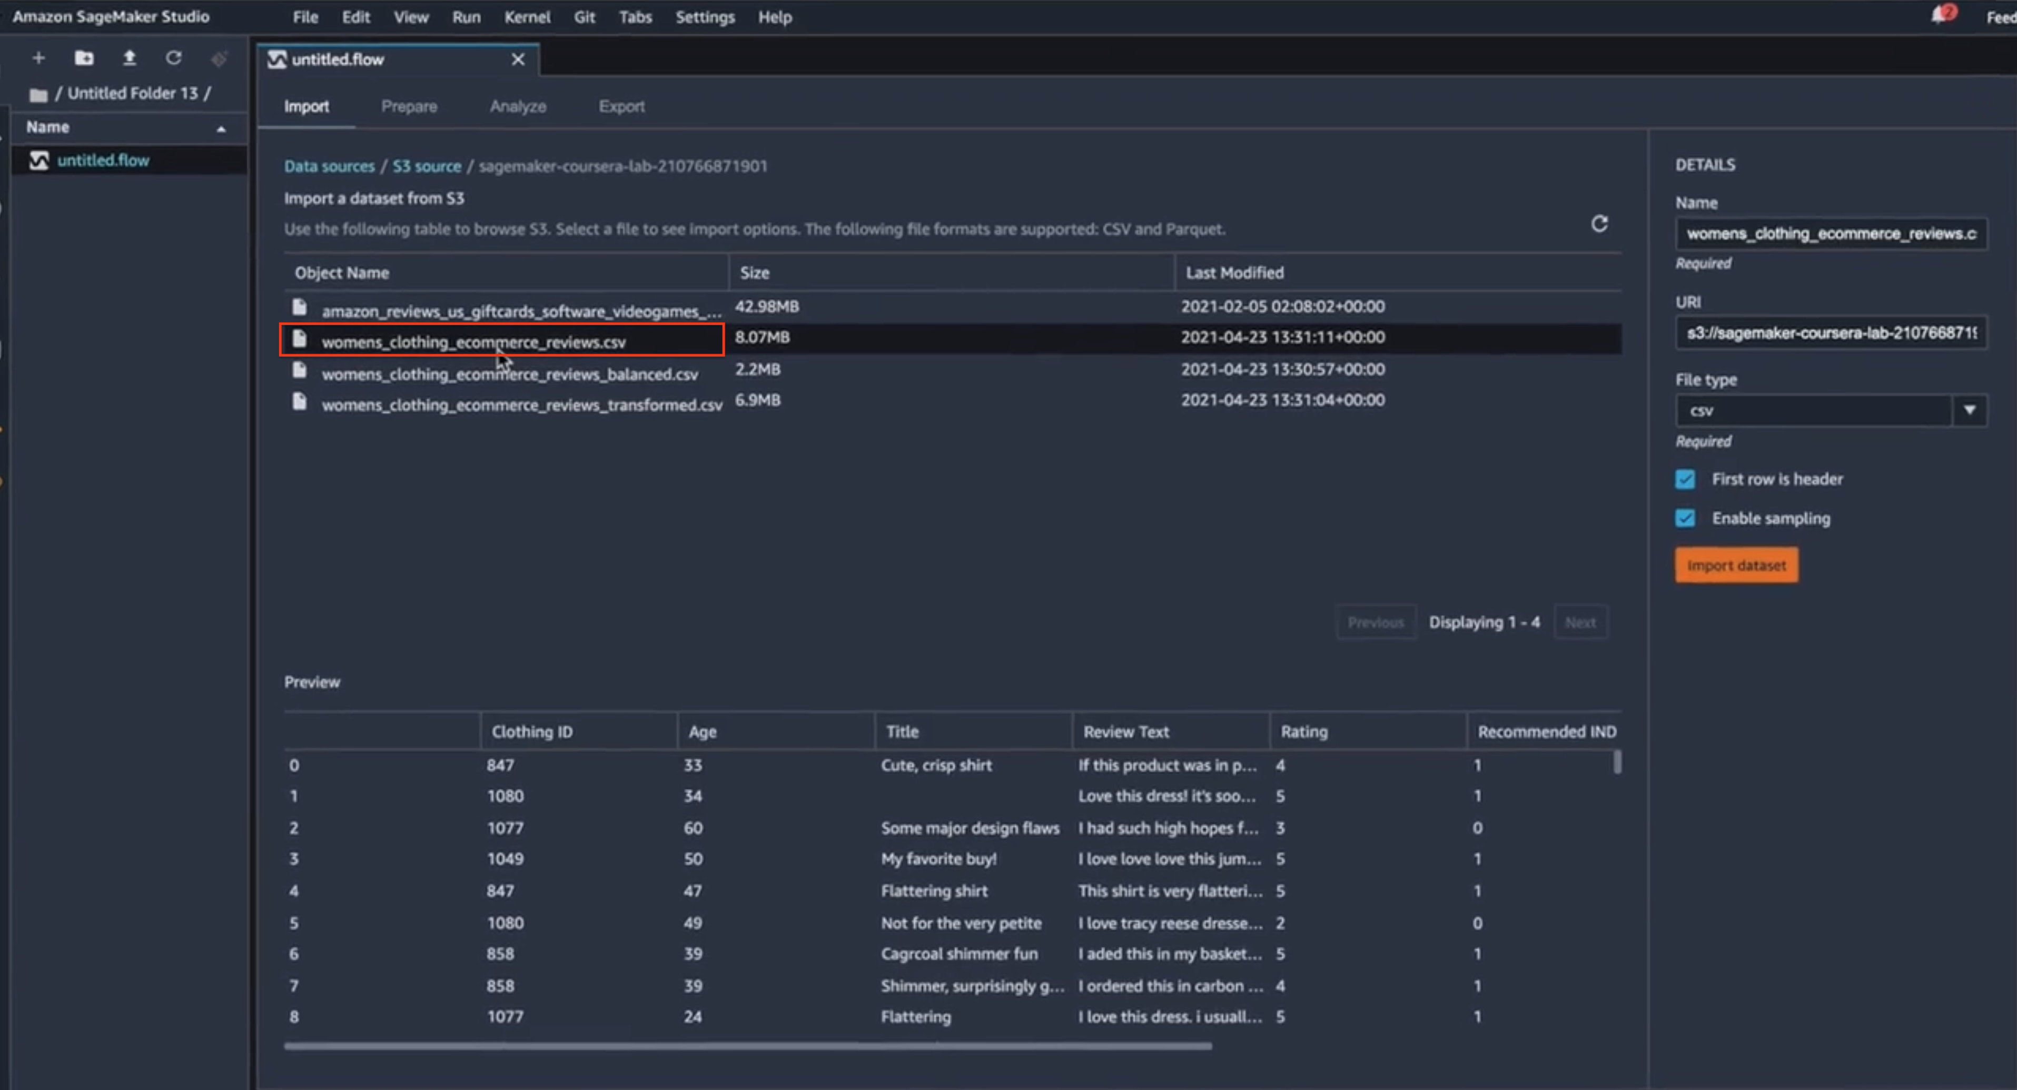Refresh the file browser list

[x=174, y=58]
